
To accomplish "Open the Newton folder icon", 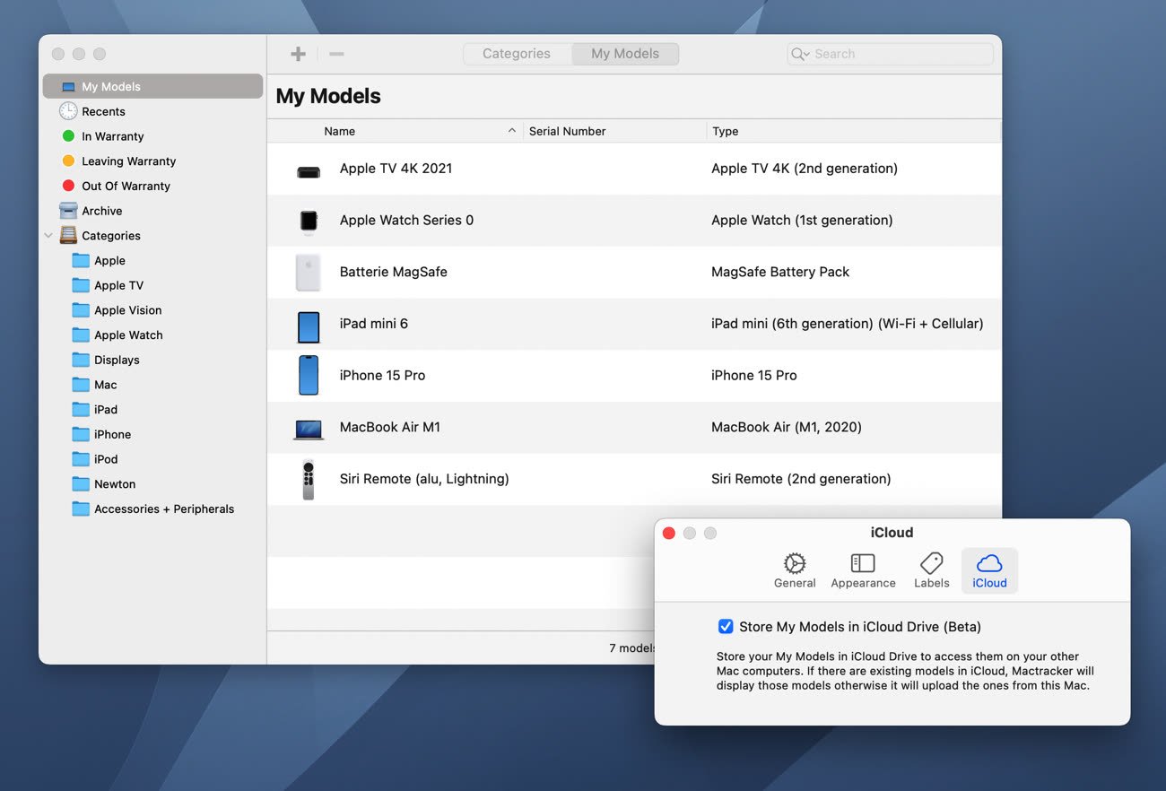I will click(81, 484).
